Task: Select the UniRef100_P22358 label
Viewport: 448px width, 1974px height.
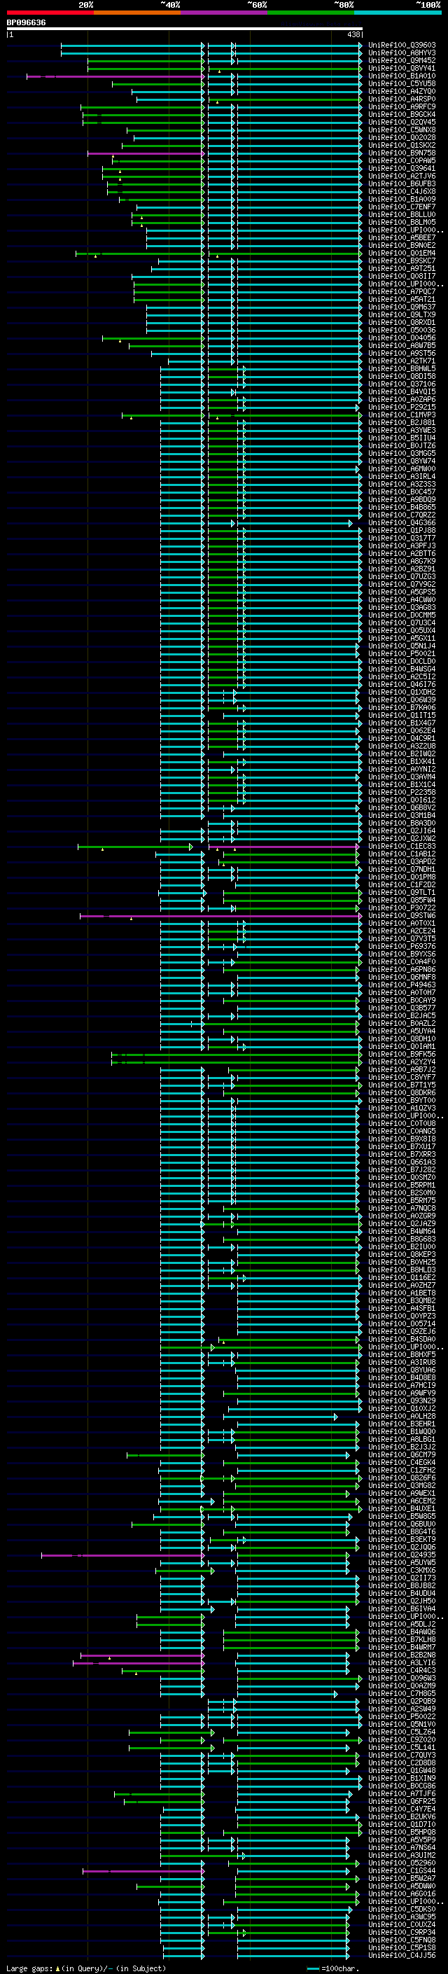Action: coord(402,793)
